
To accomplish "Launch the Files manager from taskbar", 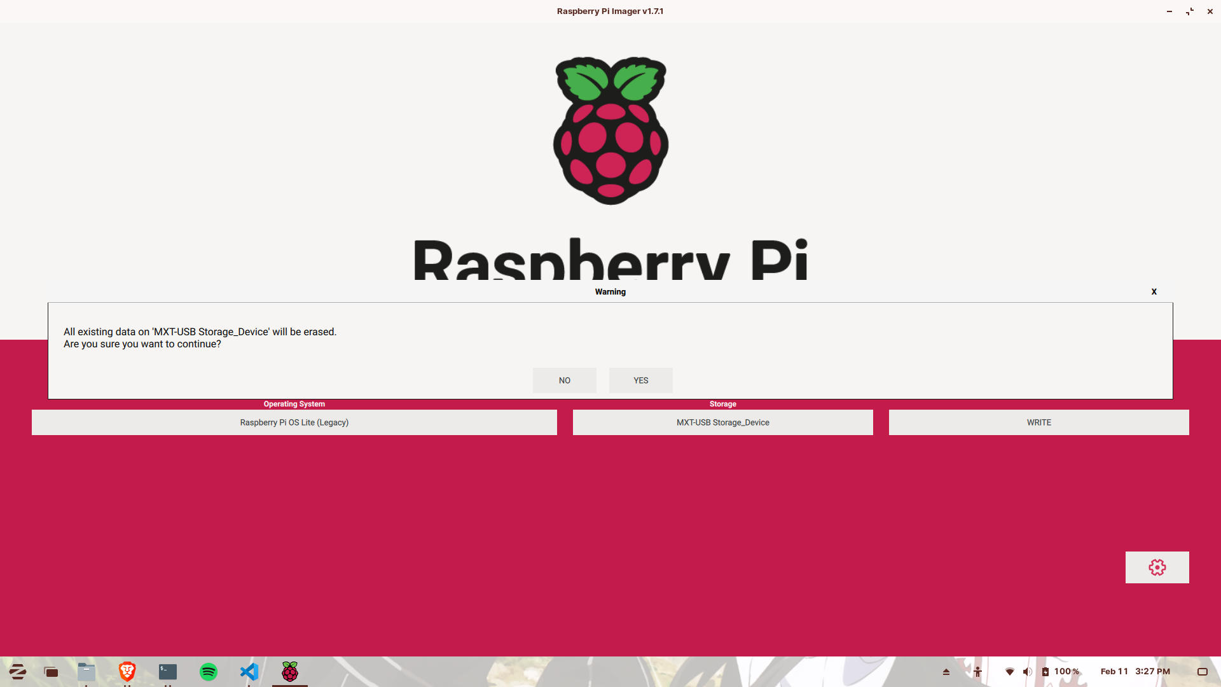I will tap(86, 672).
